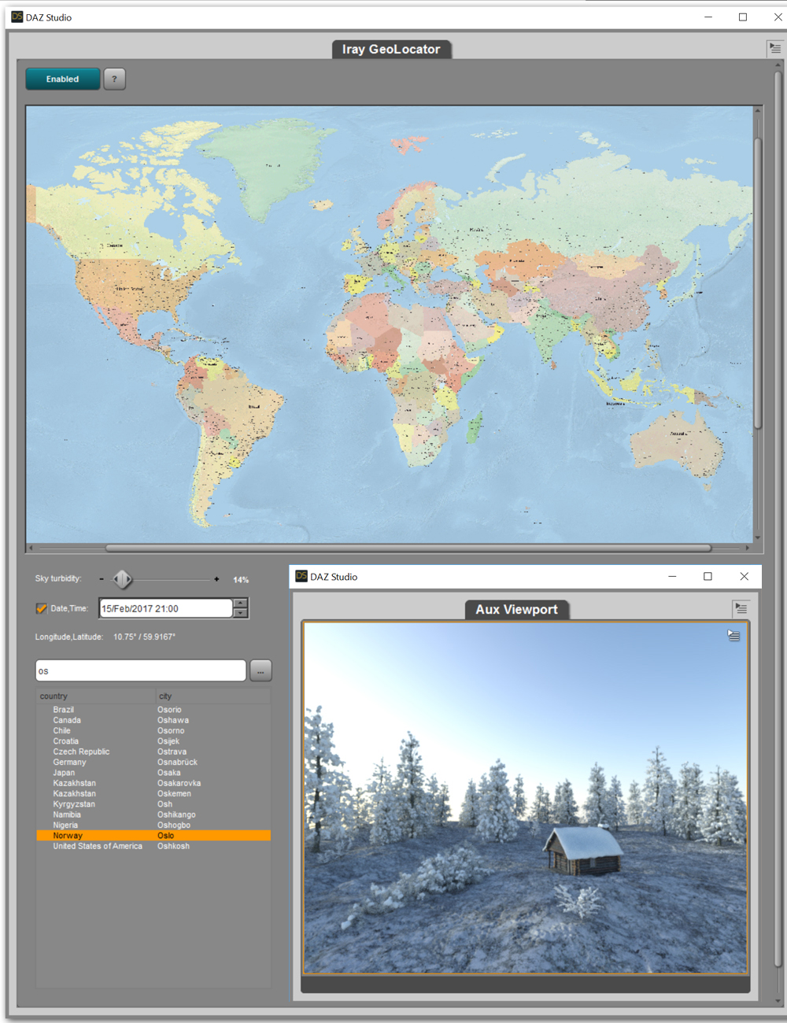Maximize the main DAZ Studio window
Screen dimensions: 787x1023
pos(743,17)
